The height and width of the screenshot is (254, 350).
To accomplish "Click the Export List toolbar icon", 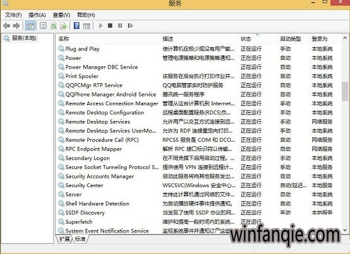I will (x=64, y=26).
